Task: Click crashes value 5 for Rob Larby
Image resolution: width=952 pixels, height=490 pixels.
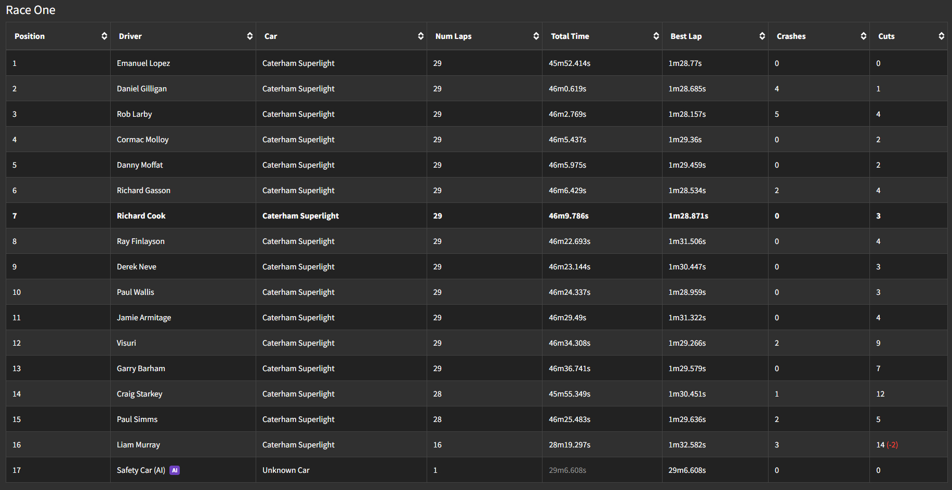Action: (x=777, y=114)
